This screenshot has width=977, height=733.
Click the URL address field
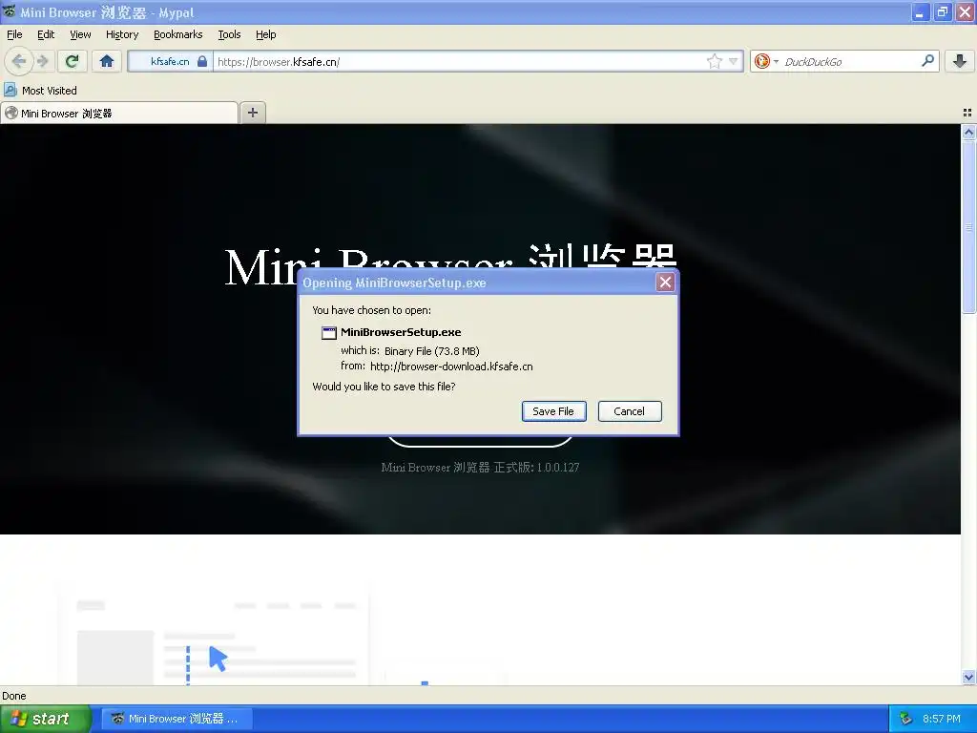pos(458,61)
